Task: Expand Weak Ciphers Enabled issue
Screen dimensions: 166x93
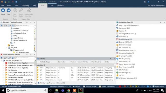Action: [x=4, y=78]
